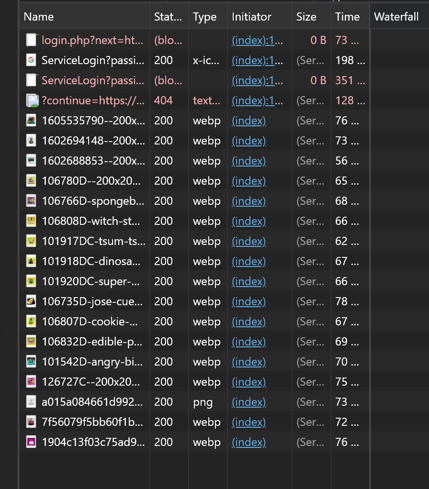This screenshot has width=429, height=489.
Task: Click the image icon beside 106807D-cookie
Action: pyautogui.click(x=31, y=322)
